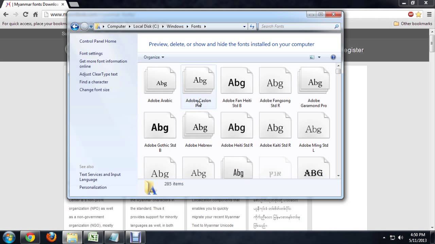
Task: Click the Windows Start button
Action: point(8,237)
